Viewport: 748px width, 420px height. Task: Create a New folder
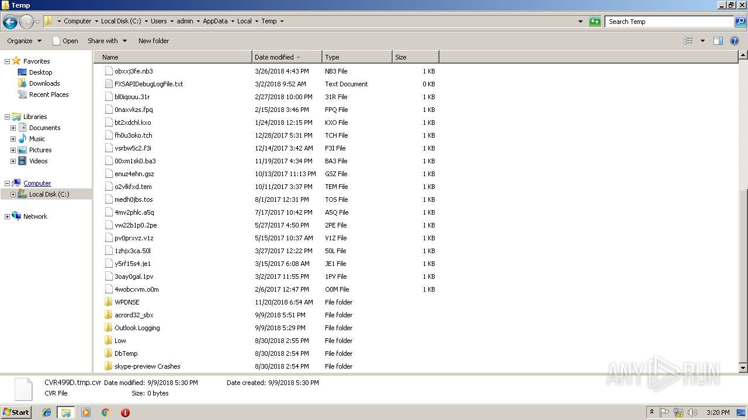point(154,41)
